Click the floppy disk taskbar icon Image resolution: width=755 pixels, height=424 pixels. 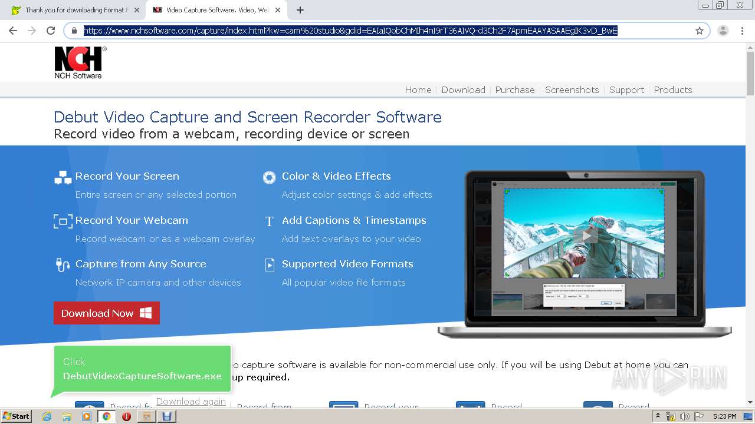[167, 416]
